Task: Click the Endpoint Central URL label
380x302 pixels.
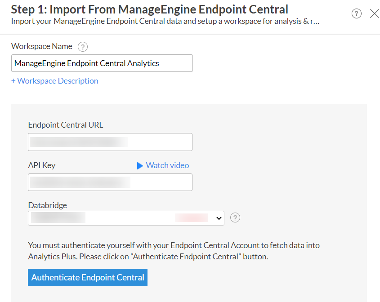Action: pos(66,125)
